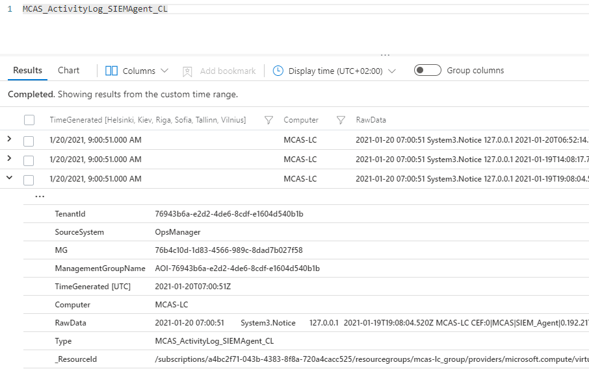Screen dimensions: 589x369
Task: Collapse the third expanded result row
Action: [9, 178]
